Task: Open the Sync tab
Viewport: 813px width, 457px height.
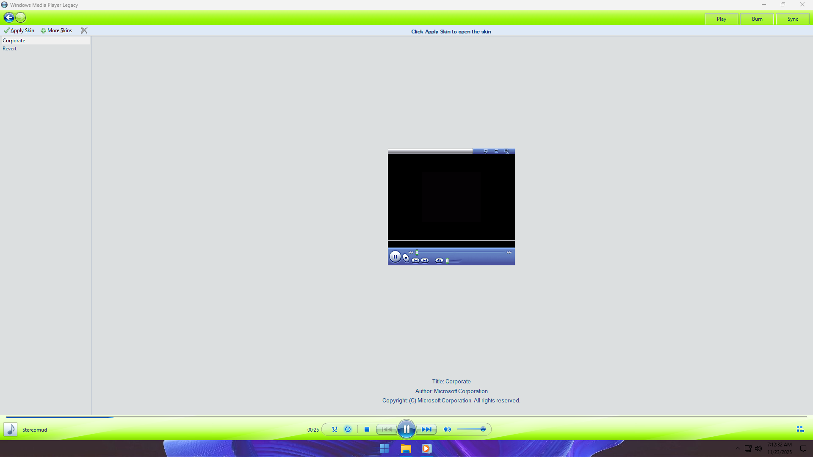Action: (792, 19)
